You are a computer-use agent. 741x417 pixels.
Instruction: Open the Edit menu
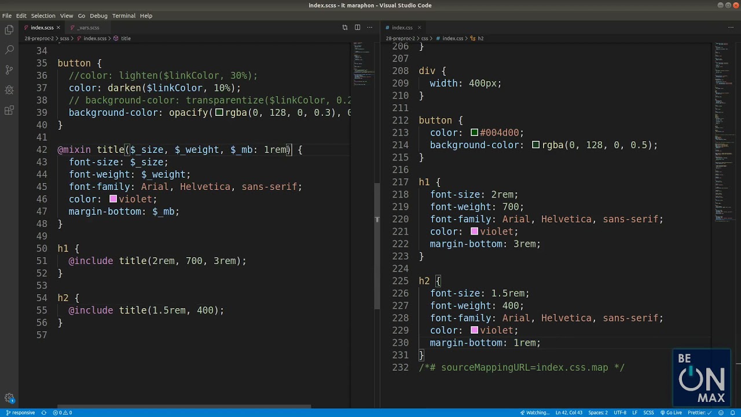pyautogui.click(x=21, y=16)
